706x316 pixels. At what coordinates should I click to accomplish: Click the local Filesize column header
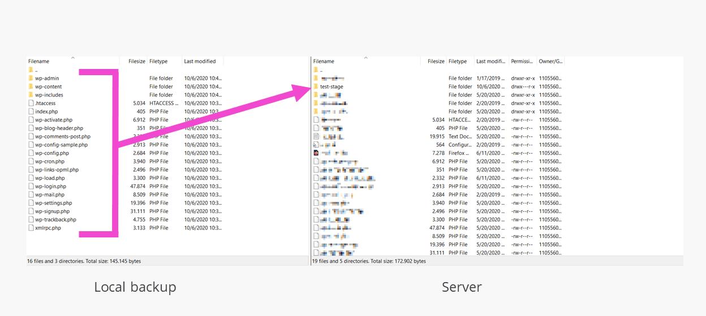[x=136, y=61]
